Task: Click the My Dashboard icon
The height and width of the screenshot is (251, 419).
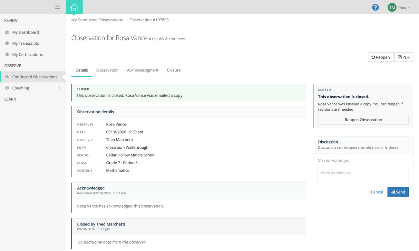Action: coord(7,32)
